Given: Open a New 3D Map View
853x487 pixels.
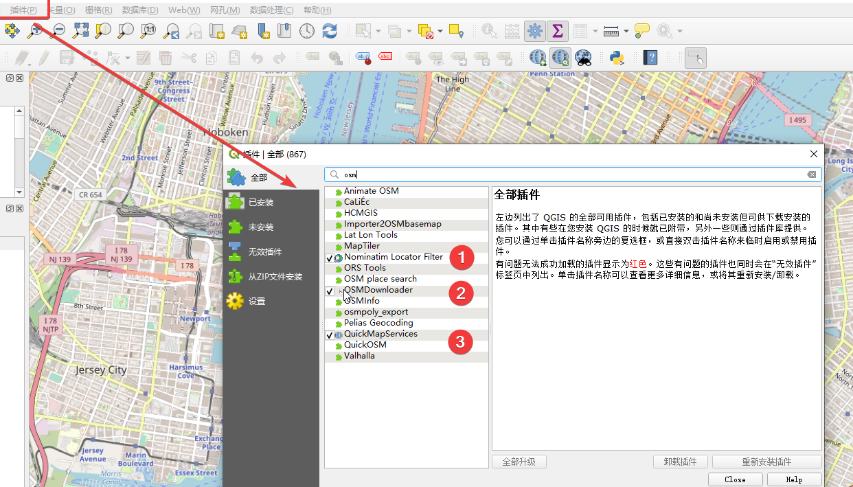Looking at the screenshot, I should pos(240,30).
